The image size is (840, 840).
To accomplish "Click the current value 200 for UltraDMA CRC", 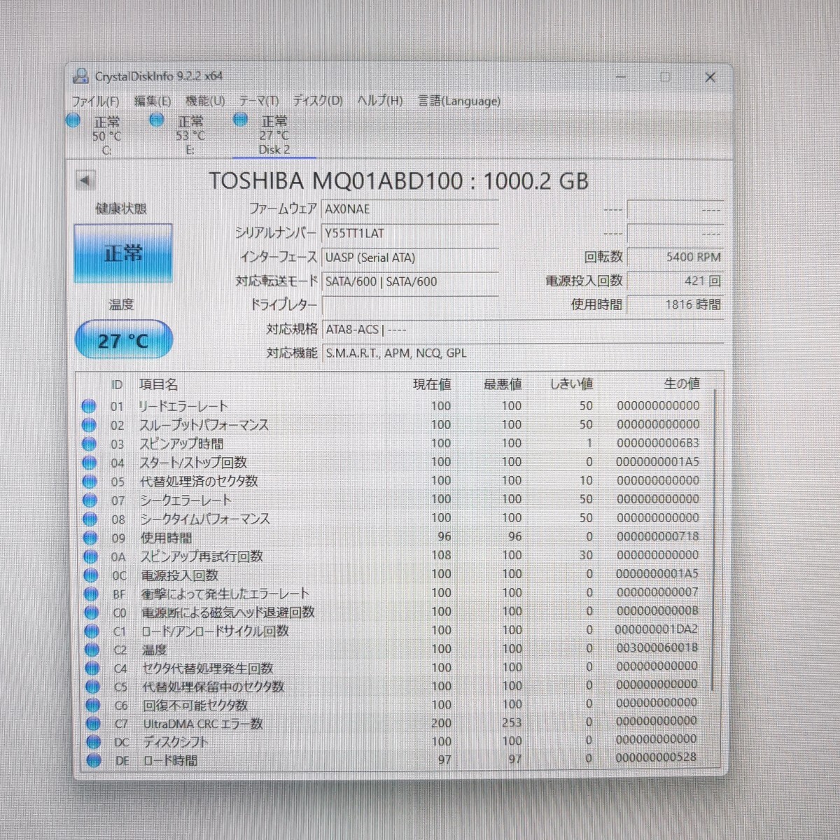I will click(441, 723).
